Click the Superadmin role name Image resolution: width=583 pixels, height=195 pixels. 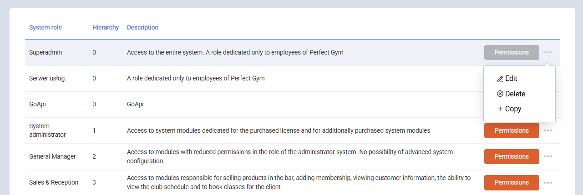[46, 52]
